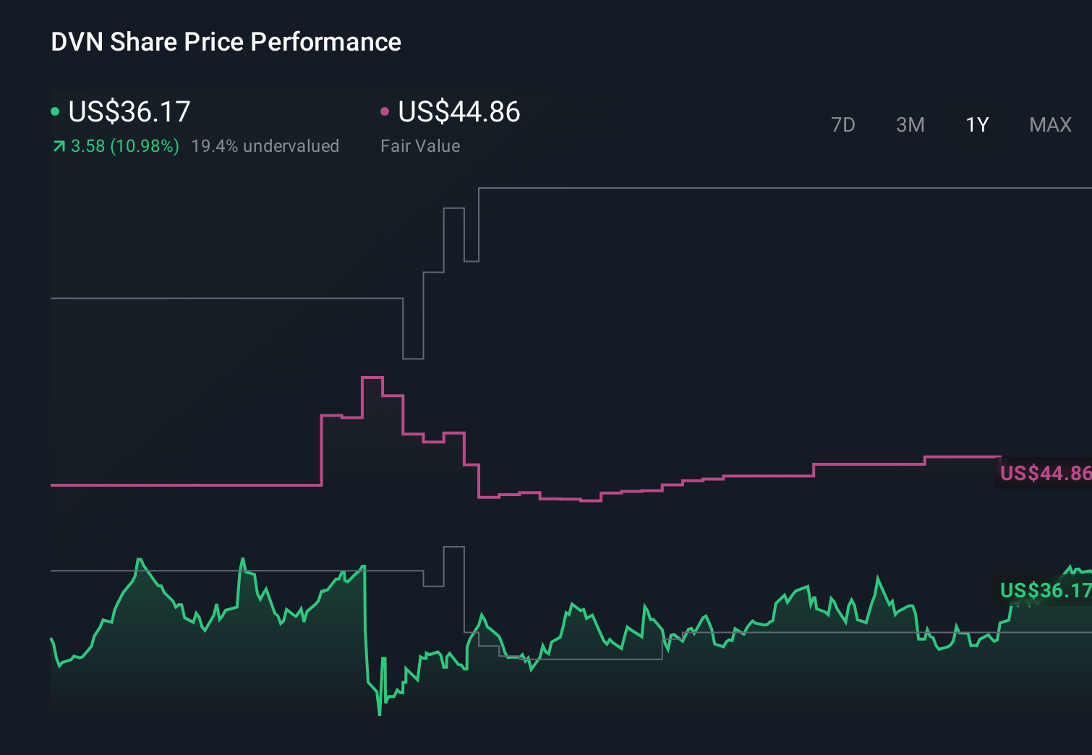Toggle the Fair Value series via pink legend
Image resolution: width=1092 pixels, height=755 pixels.
[x=459, y=112]
